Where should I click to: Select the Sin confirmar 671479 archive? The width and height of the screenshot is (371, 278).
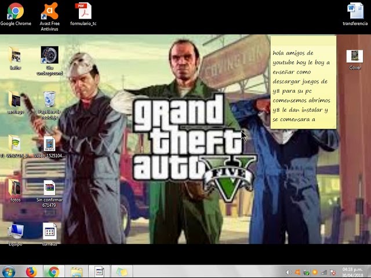click(x=49, y=193)
